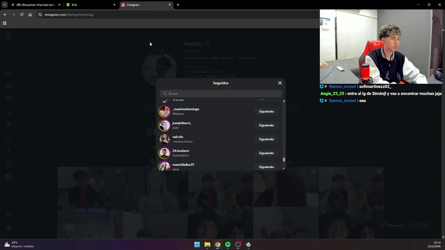Open the Instagram hamburger More menu
Screen dimensions: 445x250
click(8, 215)
